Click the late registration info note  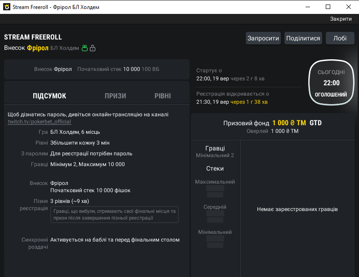[x=115, y=214]
